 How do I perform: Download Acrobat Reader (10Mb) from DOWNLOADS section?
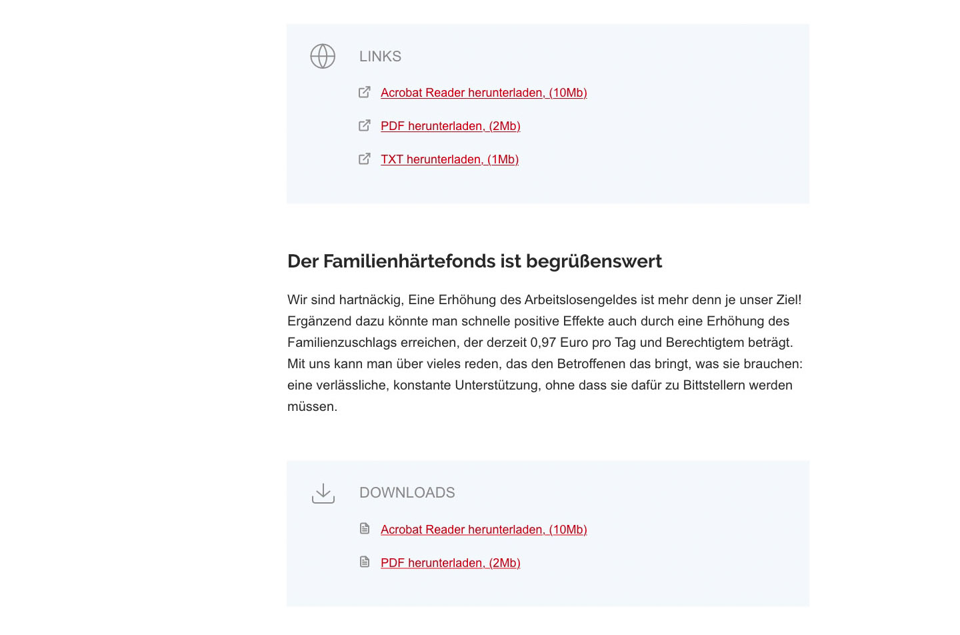(483, 530)
